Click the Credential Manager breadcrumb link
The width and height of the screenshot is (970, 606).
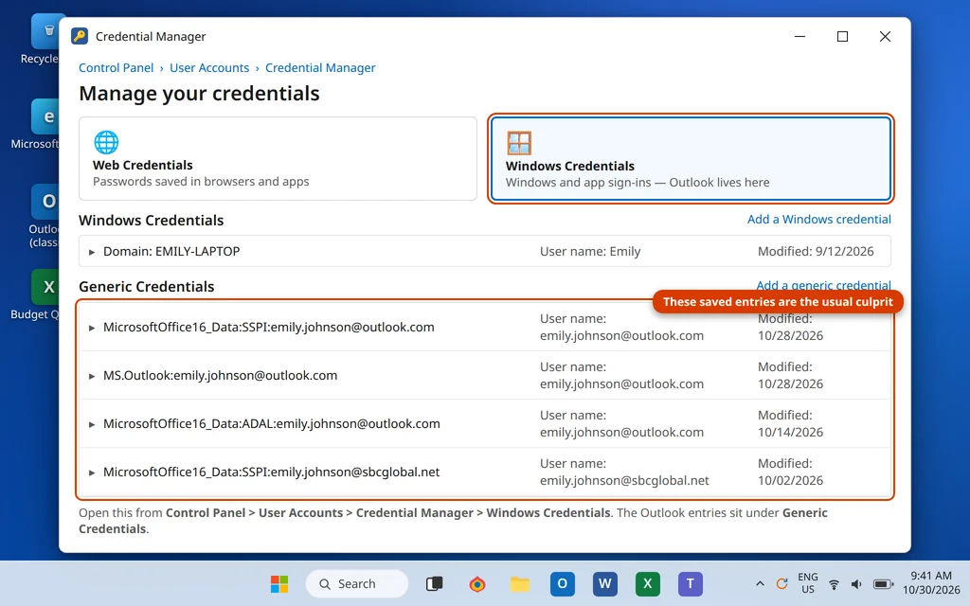pyautogui.click(x=320, y=68)
